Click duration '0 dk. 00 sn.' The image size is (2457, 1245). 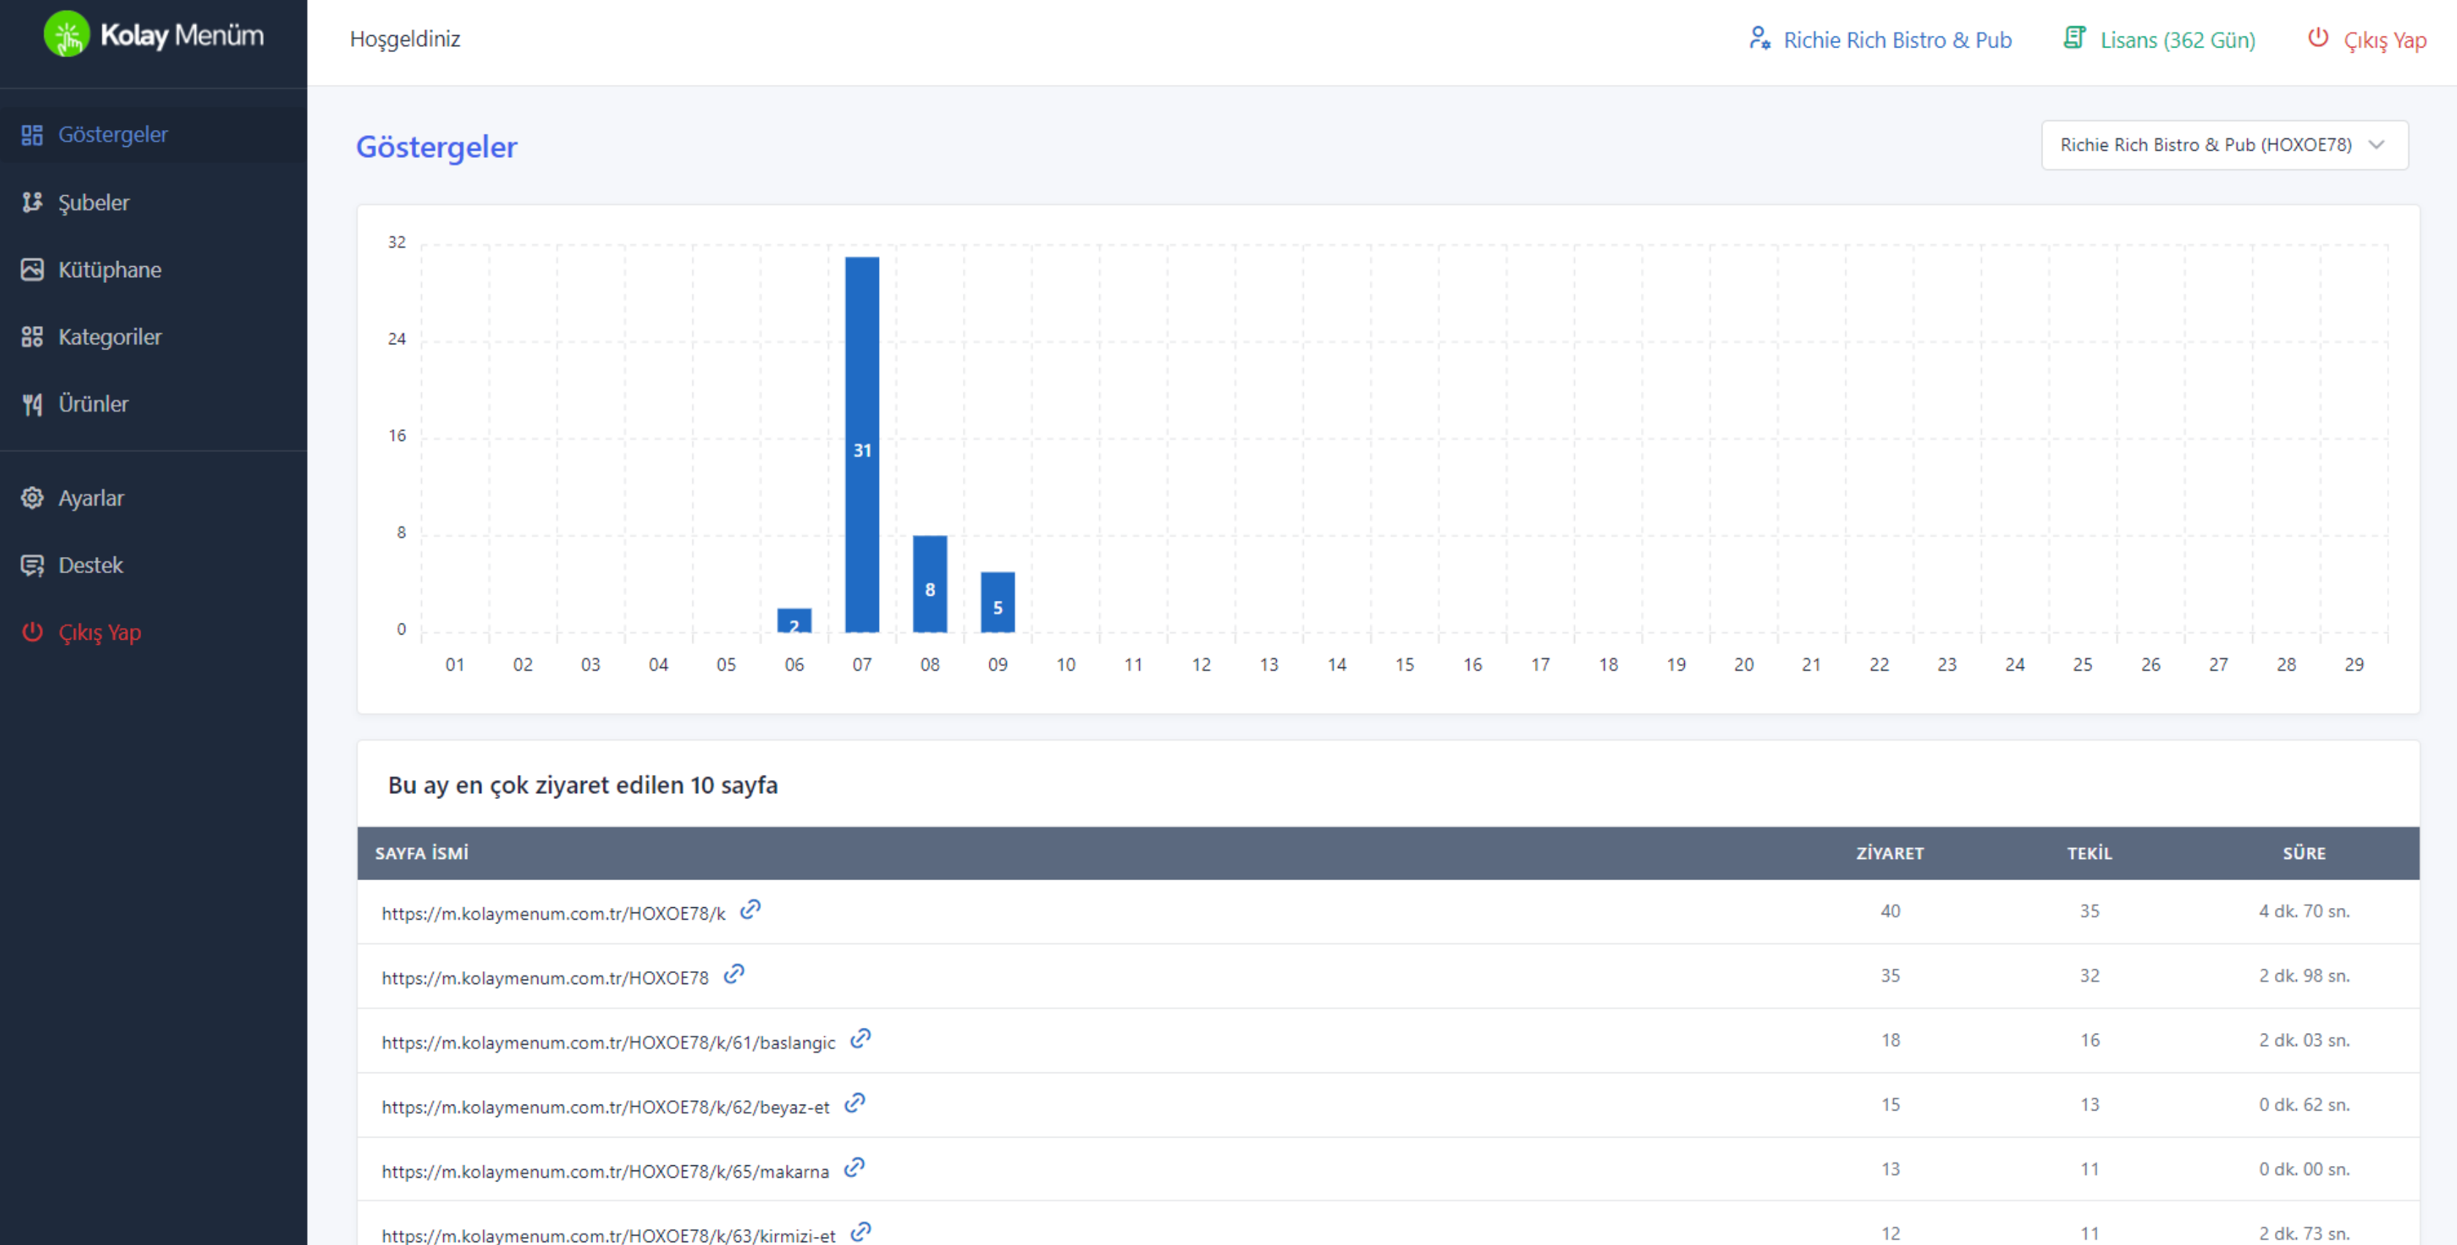click(2304, 1169)
